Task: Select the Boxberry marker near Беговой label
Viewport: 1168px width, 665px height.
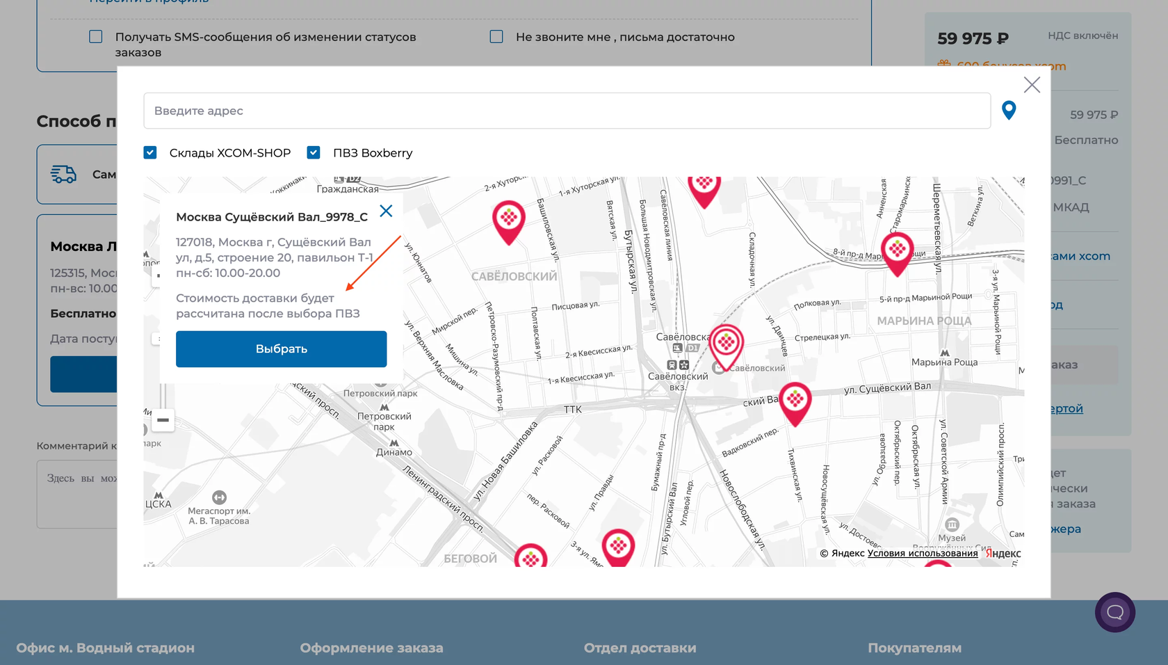Action: point(530,556)
